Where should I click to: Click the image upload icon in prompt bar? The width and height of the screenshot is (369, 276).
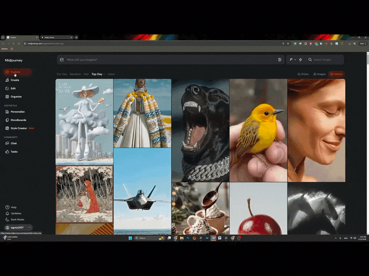(62, 60)
